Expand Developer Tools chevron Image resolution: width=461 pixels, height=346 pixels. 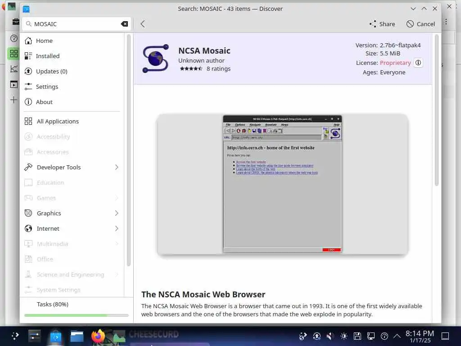click(x=117, y=167)
